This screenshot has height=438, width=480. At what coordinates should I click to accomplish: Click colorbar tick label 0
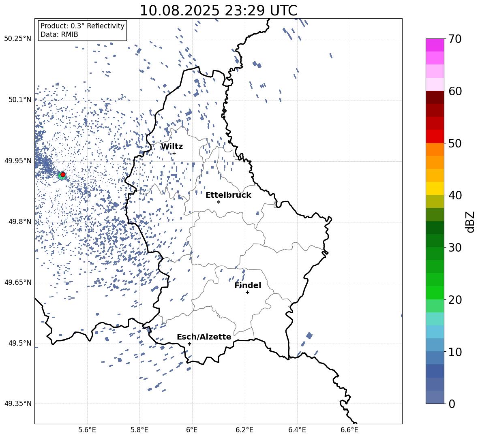tap(452, 404)
